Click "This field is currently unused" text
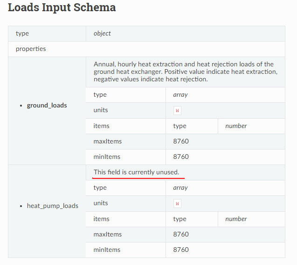 point(136,172)
